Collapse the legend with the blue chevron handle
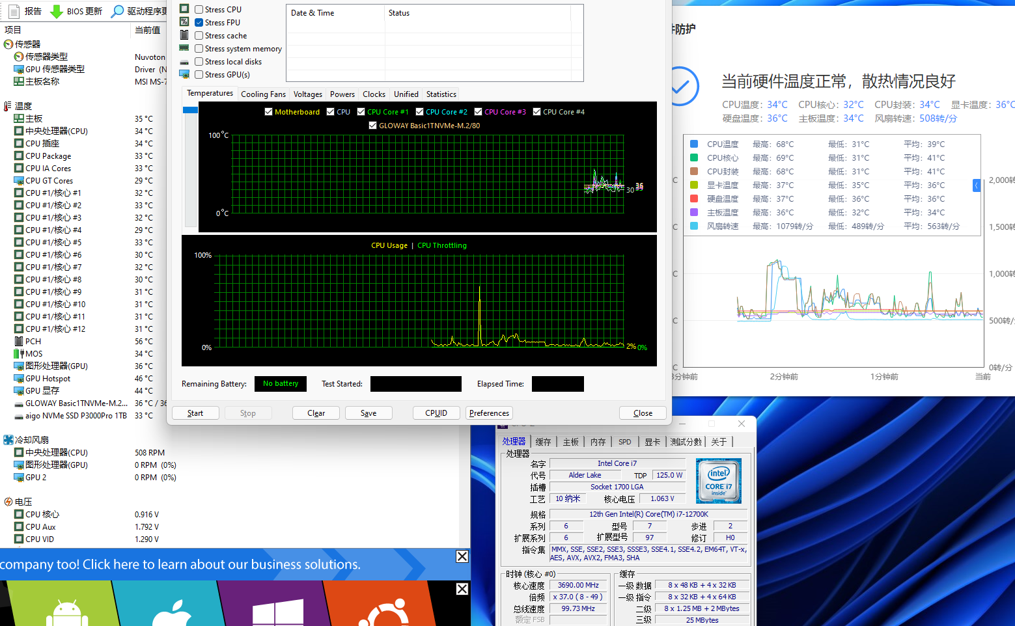Screen dimensions: 1015x626 (x=976, y=185)
